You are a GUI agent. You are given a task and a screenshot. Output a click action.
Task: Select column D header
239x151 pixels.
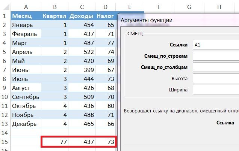105,7
